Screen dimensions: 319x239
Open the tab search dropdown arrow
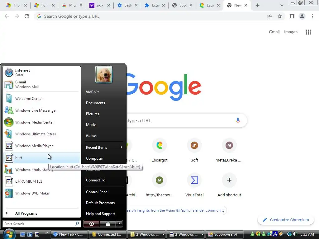coord(282,5)
